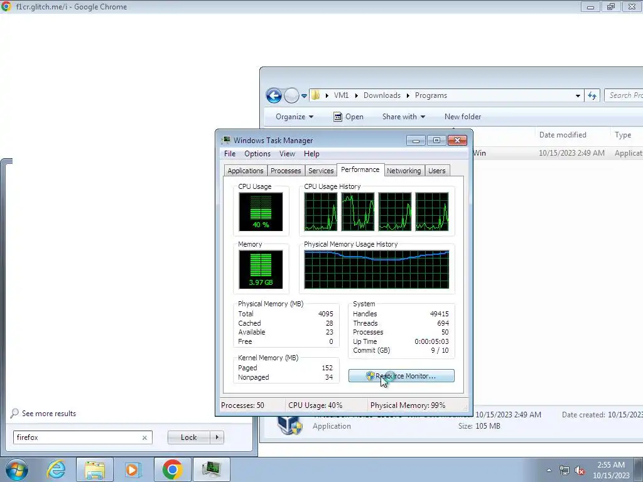
Task: Clear the firefox search text
Action: tap(144, 437)
